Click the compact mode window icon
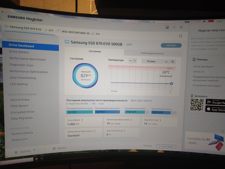This screenshot has width=225, height=169. pos(167,27)
